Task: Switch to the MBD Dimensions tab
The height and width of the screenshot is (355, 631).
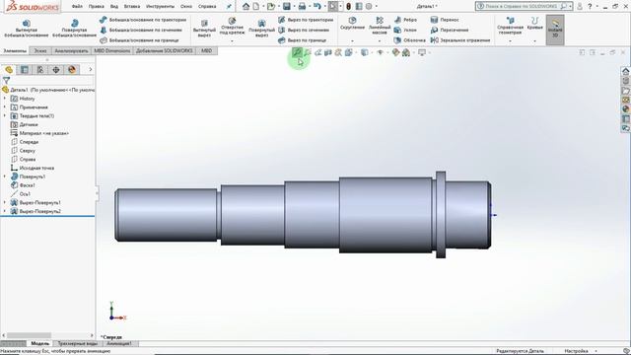Action: click(112, 50)
